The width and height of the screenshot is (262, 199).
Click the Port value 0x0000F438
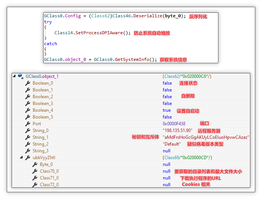click(x=174, y=124)
